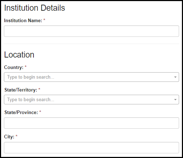This screenshot has width=183, height=158.
Task: Select the required asterisk beside State/Territory
Action: 39,89
